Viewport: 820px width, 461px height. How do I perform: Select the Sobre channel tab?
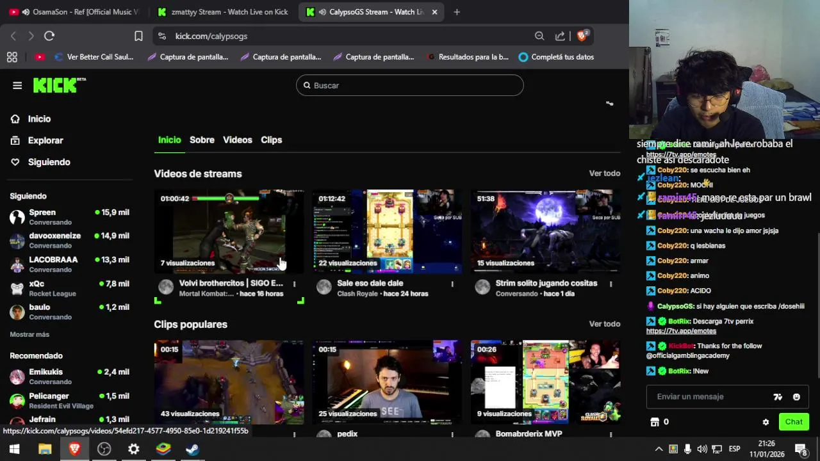tap(202, 140)
